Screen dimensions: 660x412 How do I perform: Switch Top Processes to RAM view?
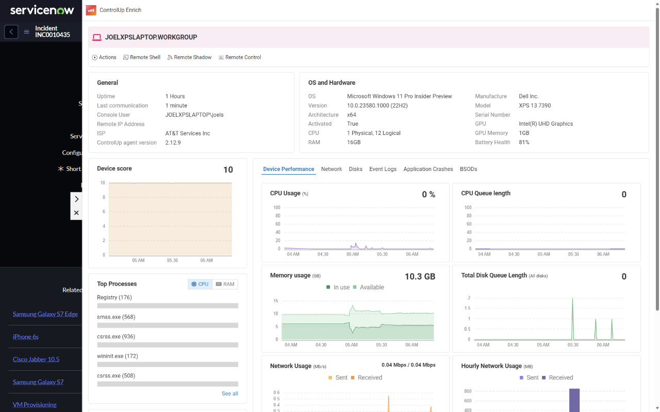pyautogui.click(x=225, y=284)
